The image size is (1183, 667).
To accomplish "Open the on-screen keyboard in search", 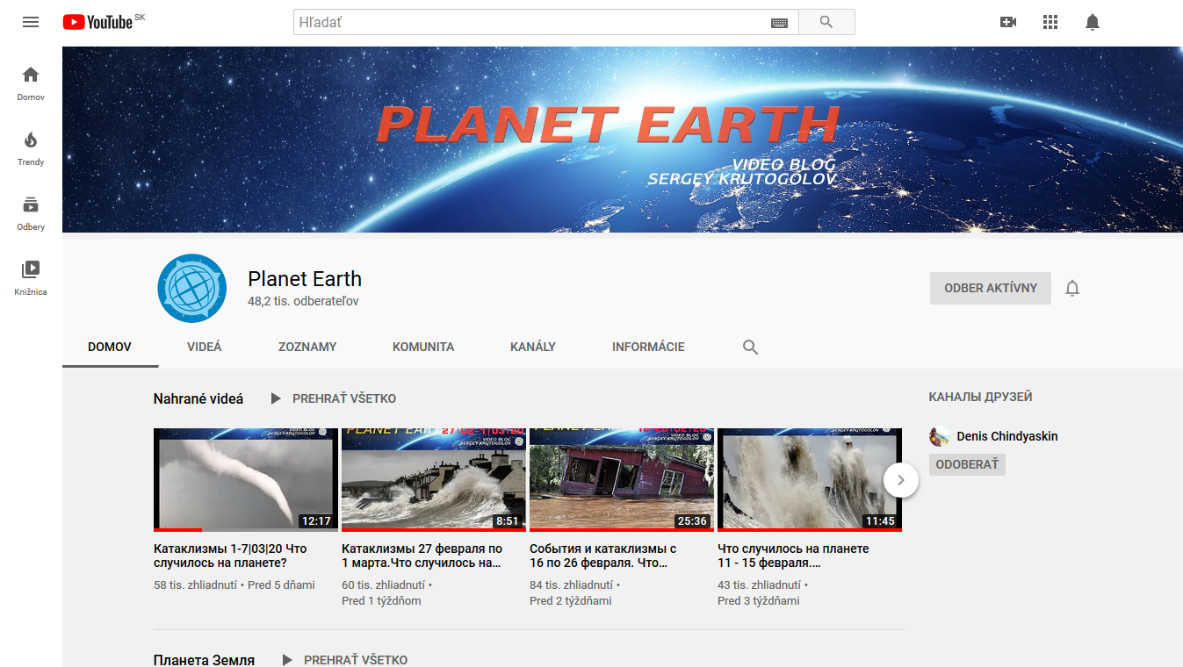I will 779,23.
